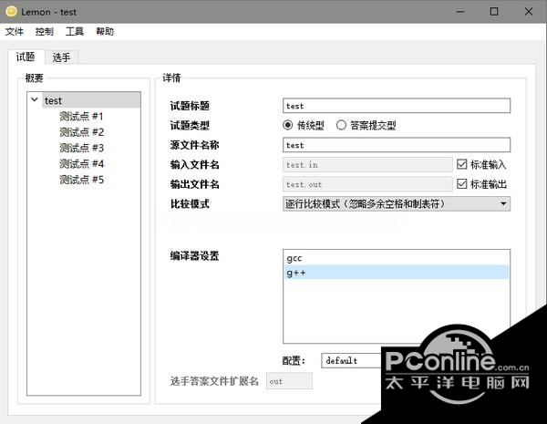Select 测试点 #1 in the tree
The width and height of the screenshot is (547, 424).
[82, 117]
